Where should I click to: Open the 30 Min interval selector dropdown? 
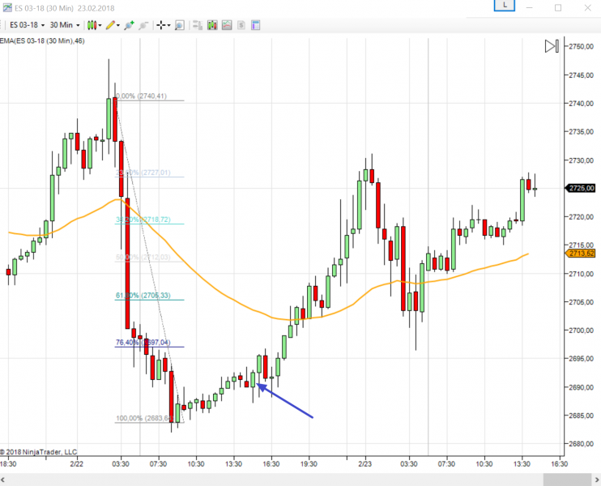click(x=65, y=25)
